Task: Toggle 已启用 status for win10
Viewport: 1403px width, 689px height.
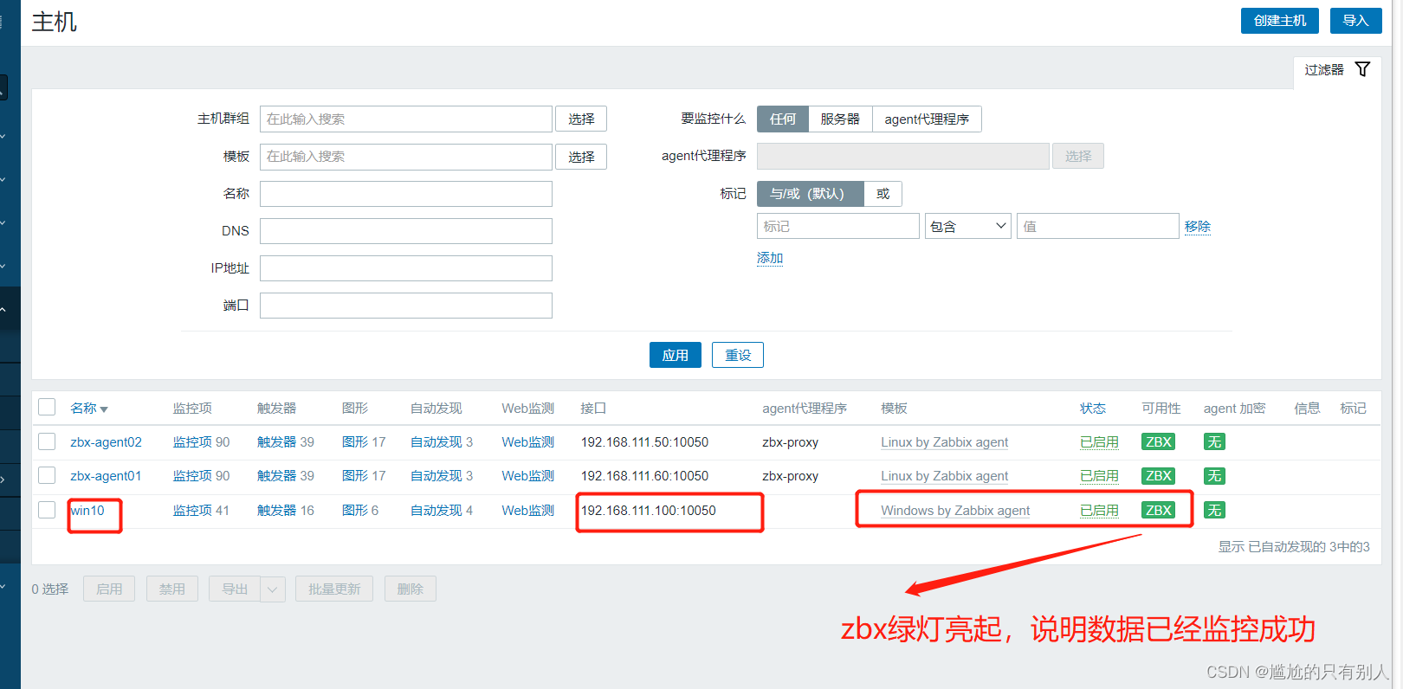Action: [1099, 510]
